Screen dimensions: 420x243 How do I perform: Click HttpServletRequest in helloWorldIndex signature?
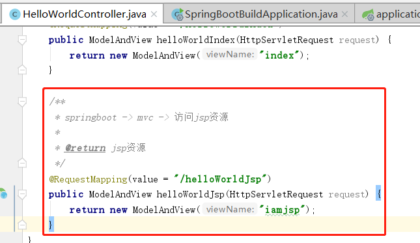(x=287, y=40)
